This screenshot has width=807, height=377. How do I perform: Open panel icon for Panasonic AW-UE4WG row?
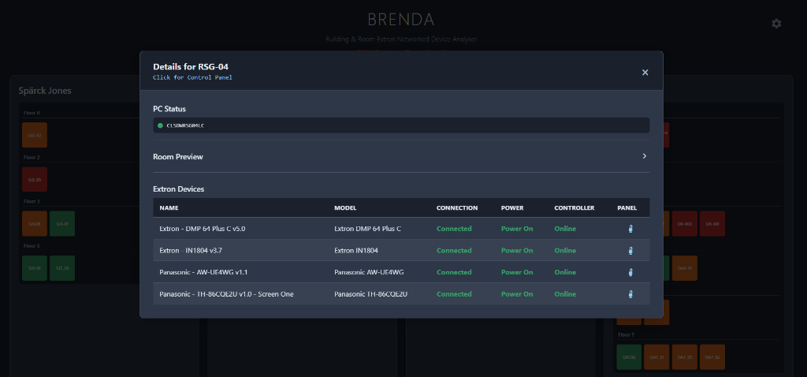630,272
